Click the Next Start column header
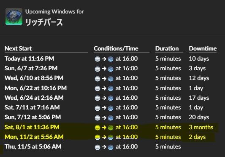 (18, 48)
